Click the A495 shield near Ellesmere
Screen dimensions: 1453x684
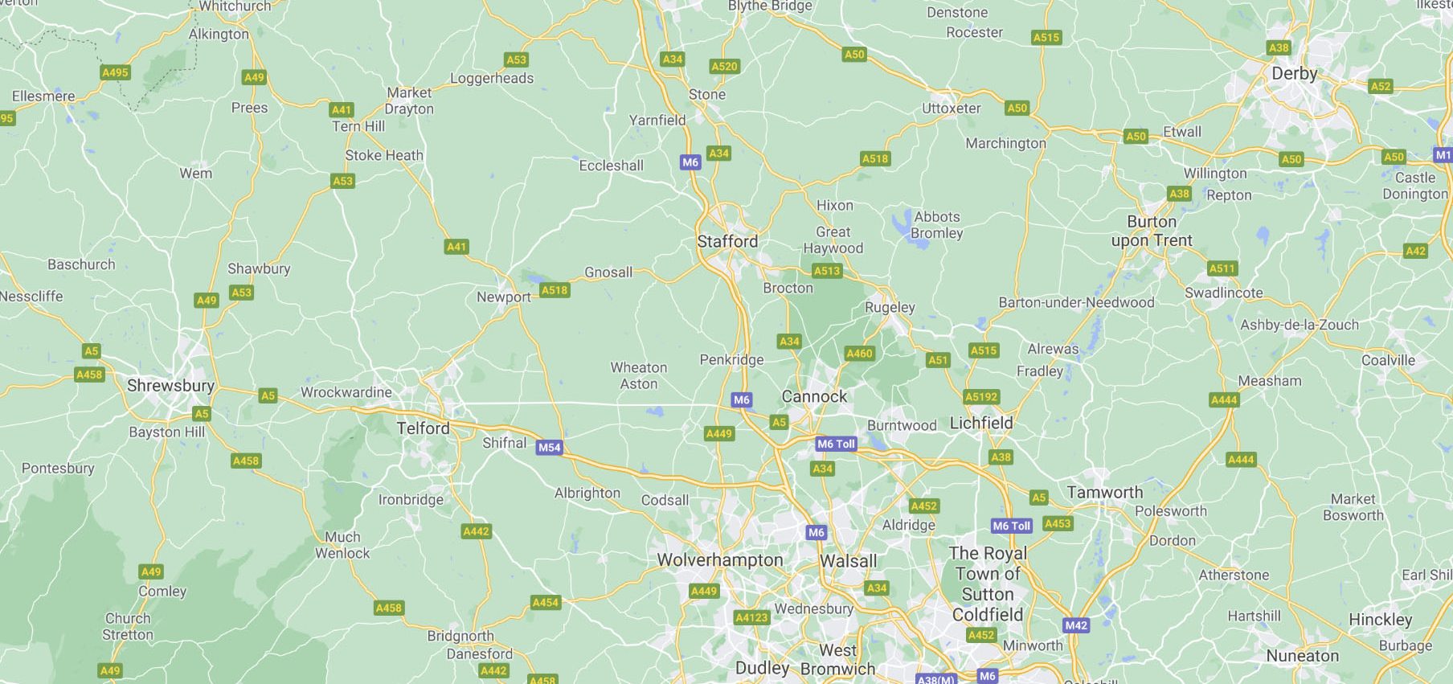click(115, 72)
